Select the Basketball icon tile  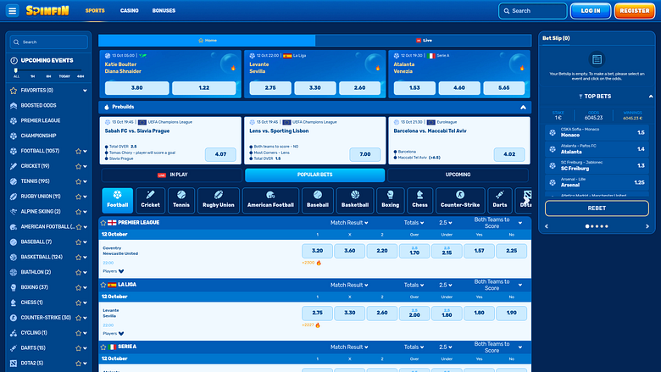(355, 200)
